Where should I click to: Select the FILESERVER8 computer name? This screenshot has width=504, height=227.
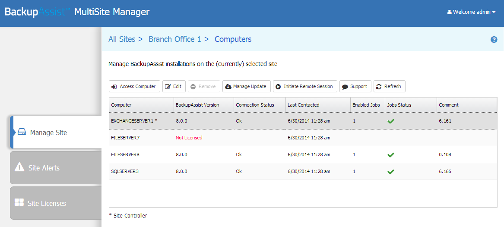click(125, 155)
